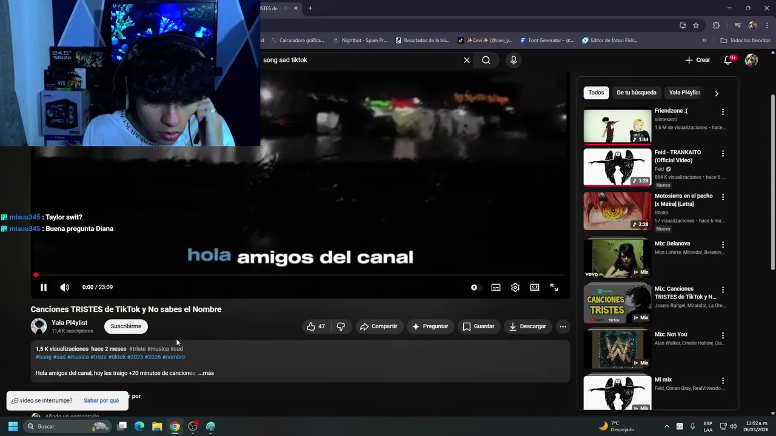Dislike the video with thumbs-down
This screenshot has width=776, height=436.
[341, 326]
